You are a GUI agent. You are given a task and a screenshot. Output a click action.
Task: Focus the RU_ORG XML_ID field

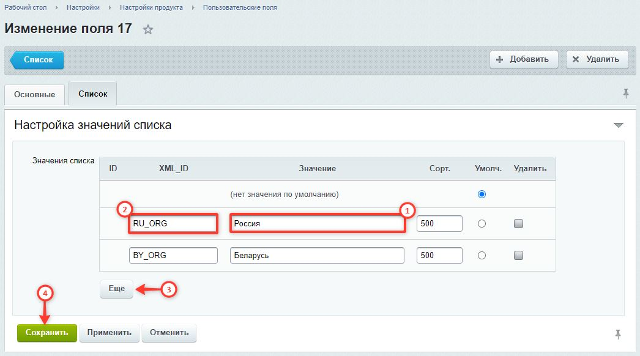point(173,224)
